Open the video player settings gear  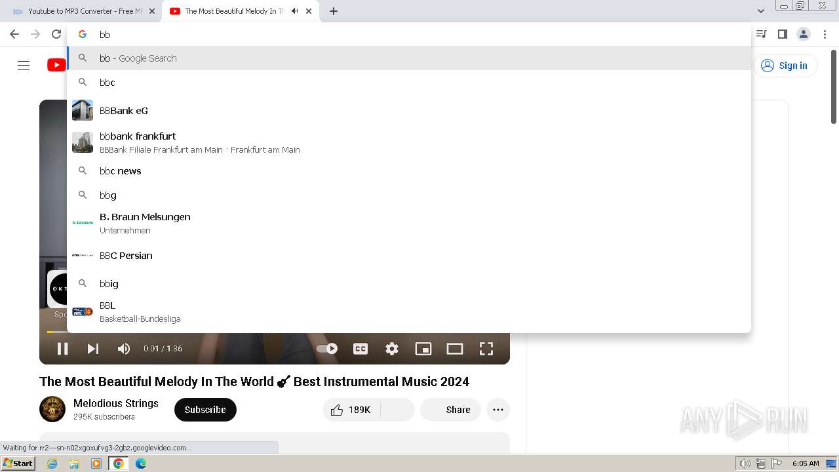point(392,349)
